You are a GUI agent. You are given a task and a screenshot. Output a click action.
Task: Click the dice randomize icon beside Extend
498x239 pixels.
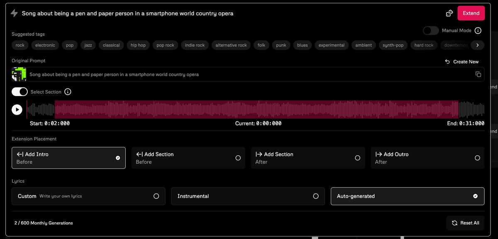point(449,13)
